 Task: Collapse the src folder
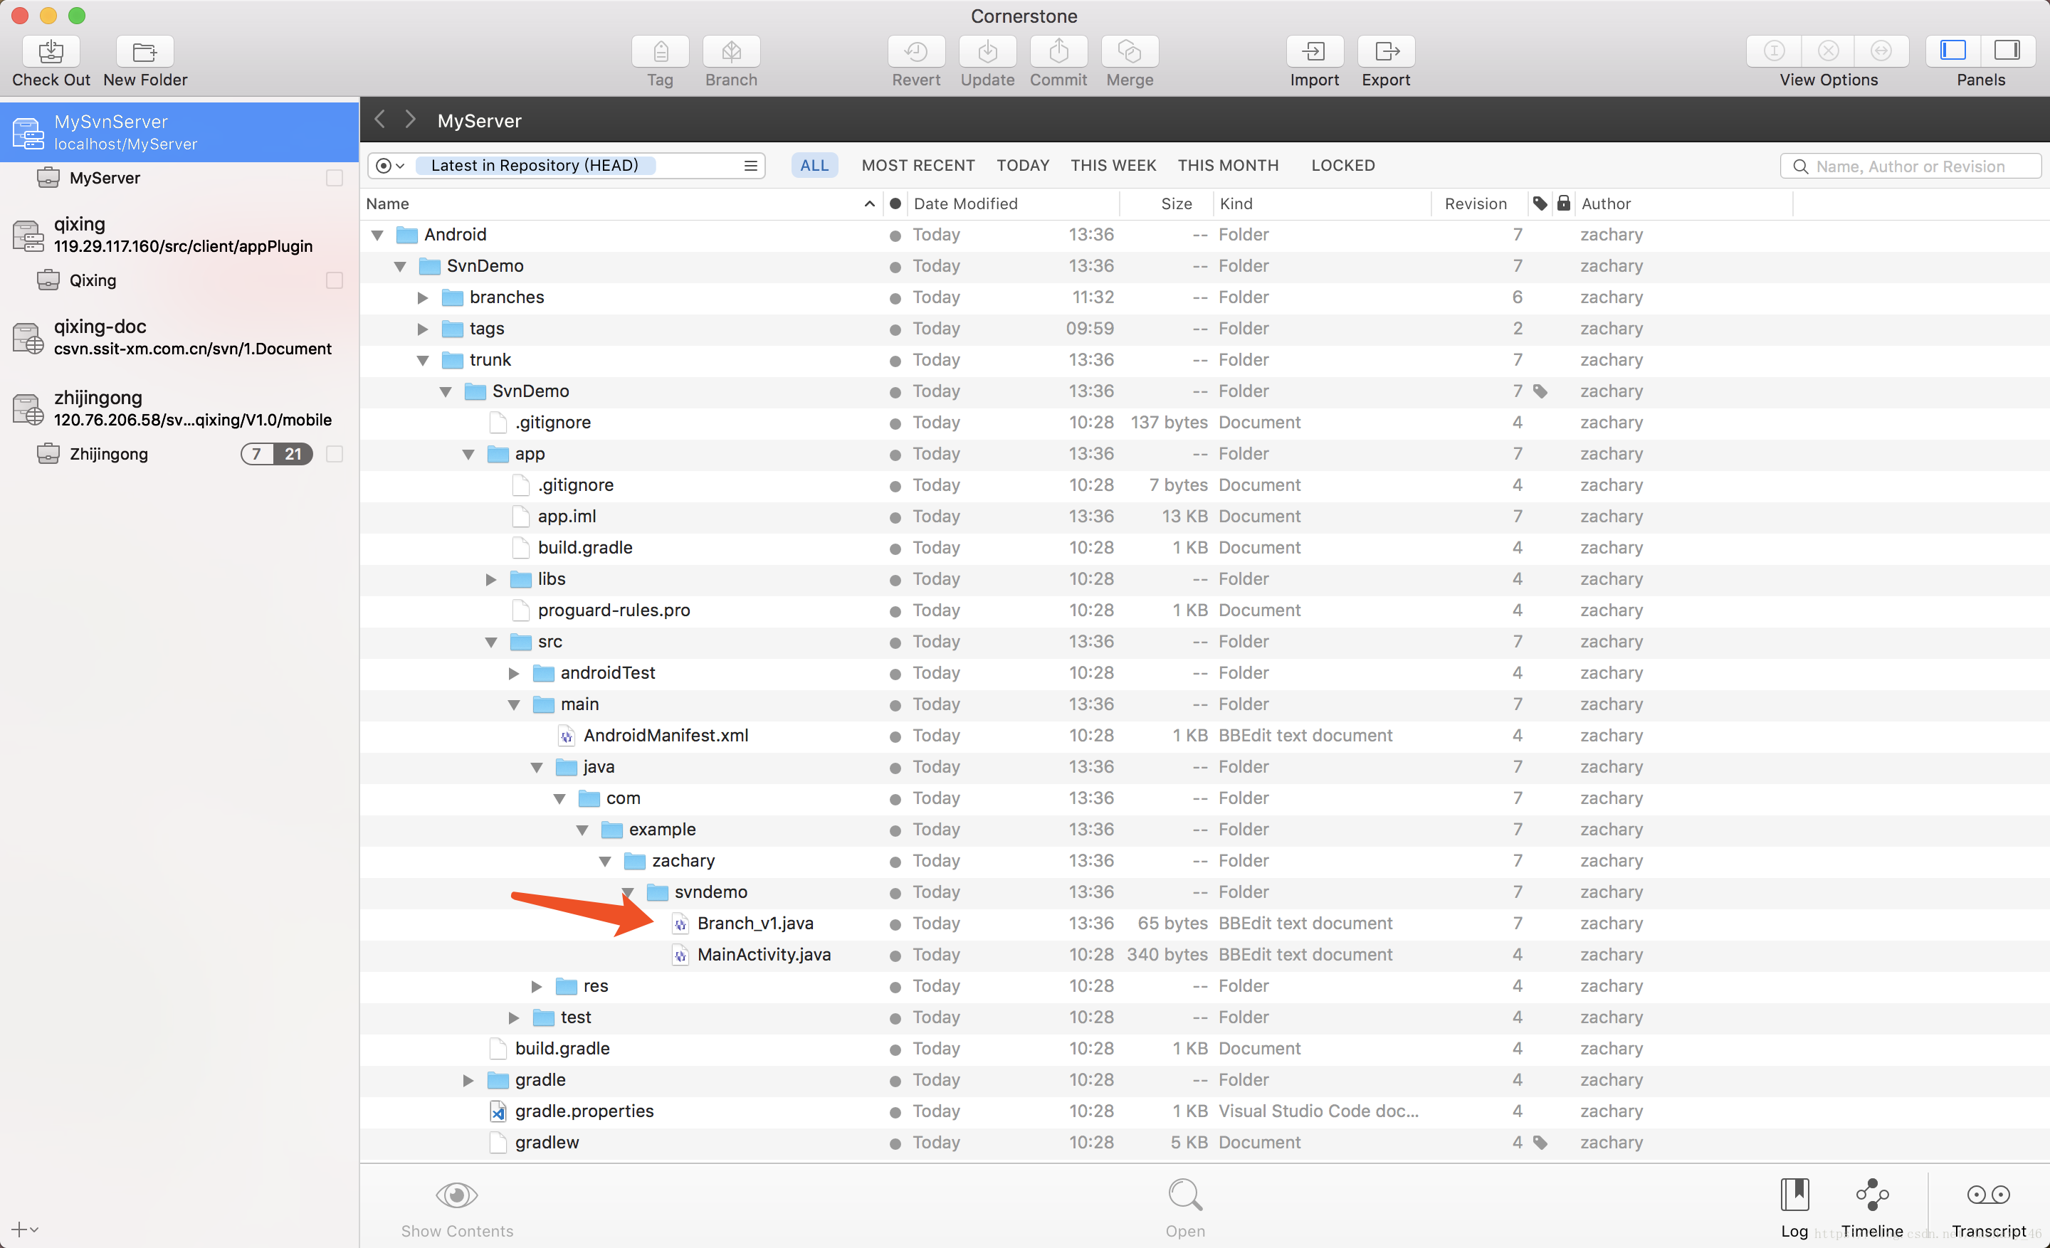click(x=491, y=642)
